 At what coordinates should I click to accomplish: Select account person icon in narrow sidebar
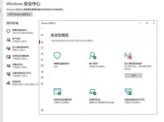(42, 54)
